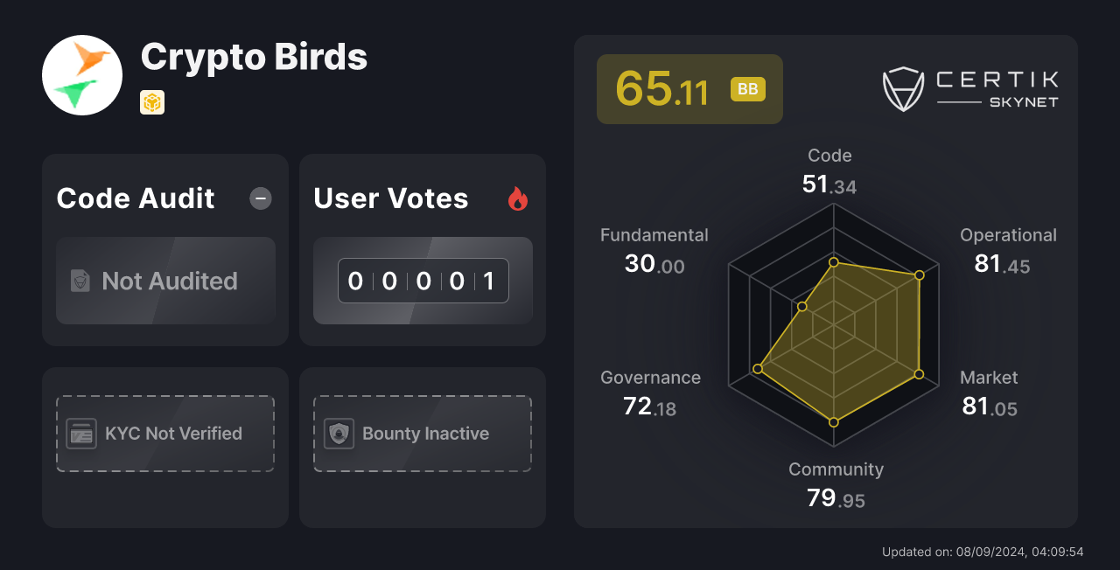1120x570 pixels.
Task: Select the BNB Chain badge icon
Action: [x=152, y=102]
